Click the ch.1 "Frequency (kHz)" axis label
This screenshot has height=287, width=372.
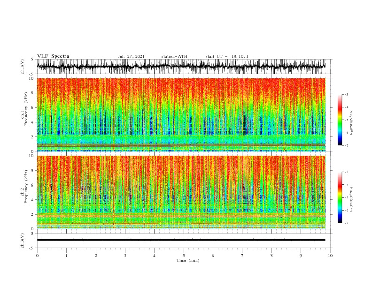(x=26, y=109)
